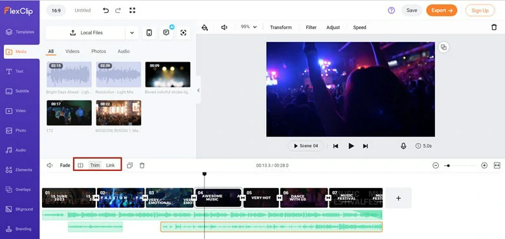
Task: Mute audio with timeline speaker icon
Action: pos(50,165)
